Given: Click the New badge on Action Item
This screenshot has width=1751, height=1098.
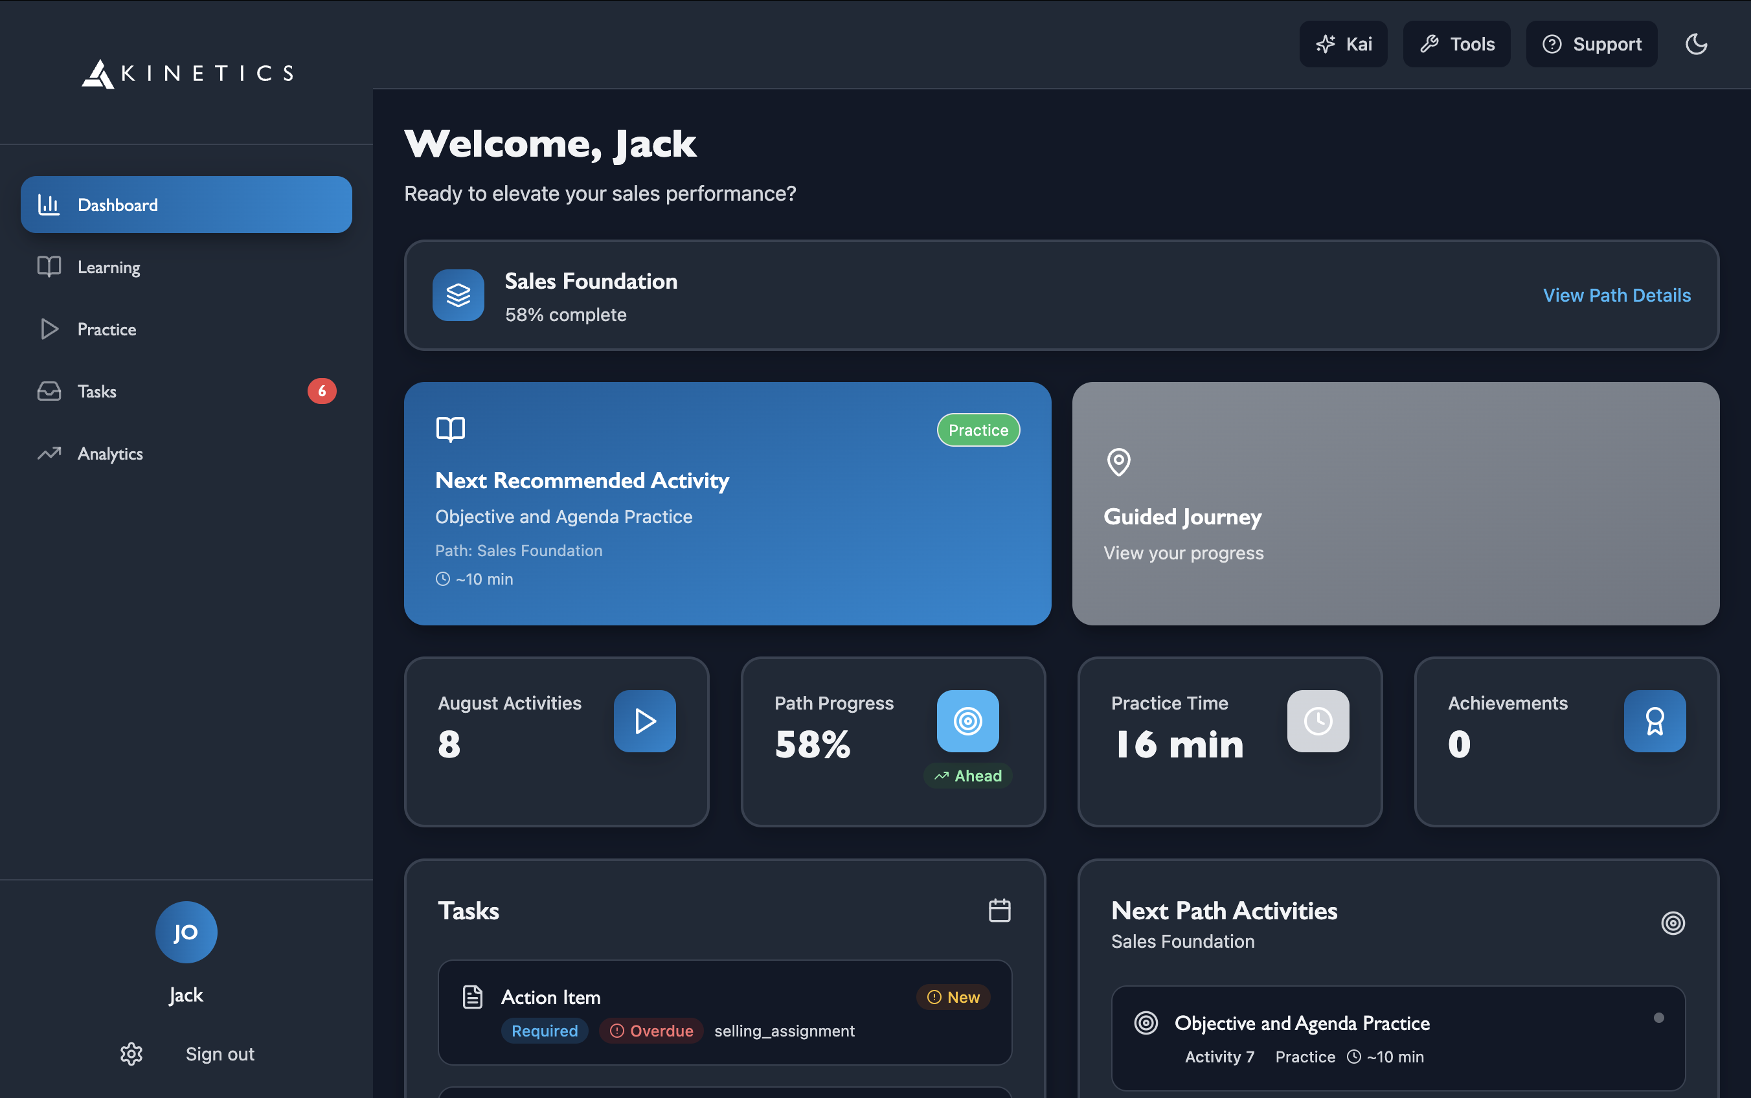Looking at the screenshot, I should (953, 998).
